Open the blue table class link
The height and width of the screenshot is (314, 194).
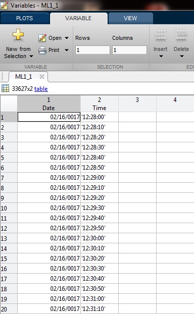[x=41, y=89]
